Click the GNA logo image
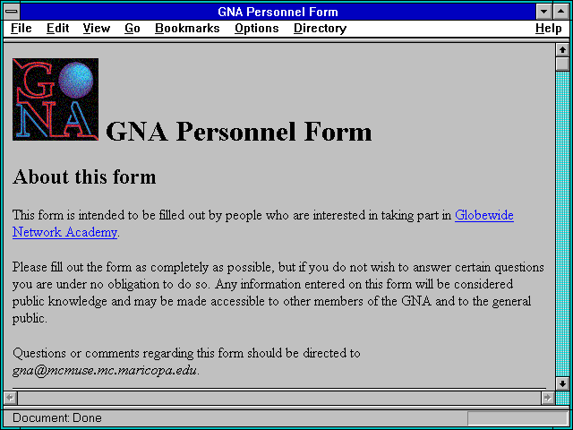Viewport: 573px width, 430px height. (56, 99)
